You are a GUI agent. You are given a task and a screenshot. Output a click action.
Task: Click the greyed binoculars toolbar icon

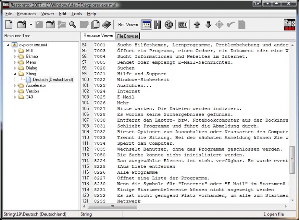84,25
